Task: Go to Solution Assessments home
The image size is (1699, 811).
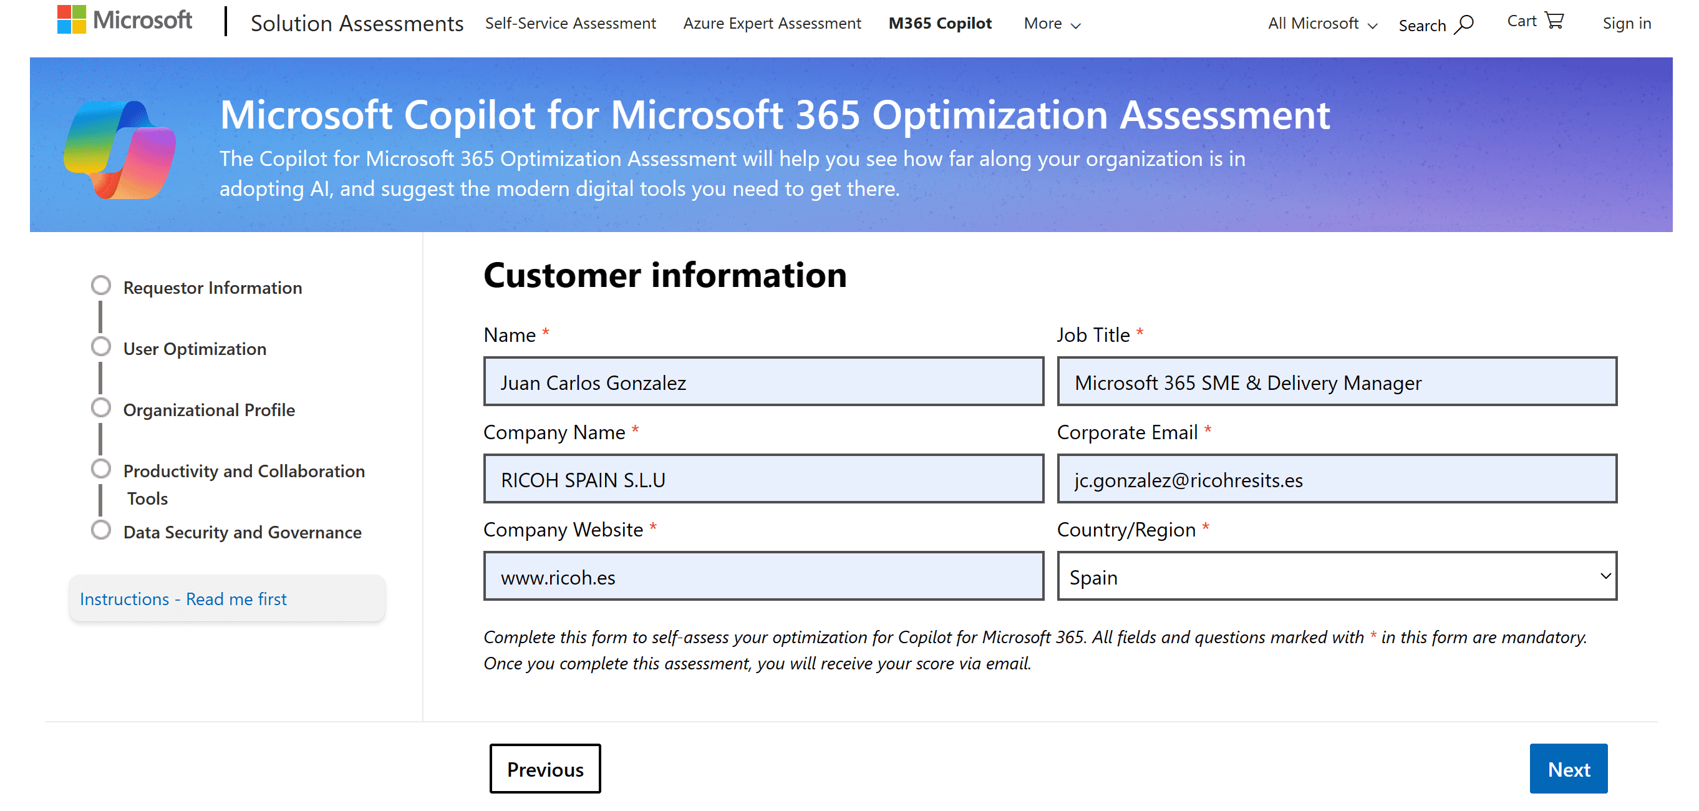Action: (357, 23)
